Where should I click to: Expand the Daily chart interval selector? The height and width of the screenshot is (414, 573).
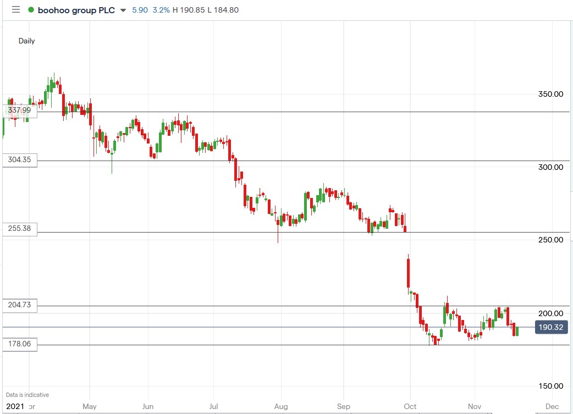(x=27, y=41)
